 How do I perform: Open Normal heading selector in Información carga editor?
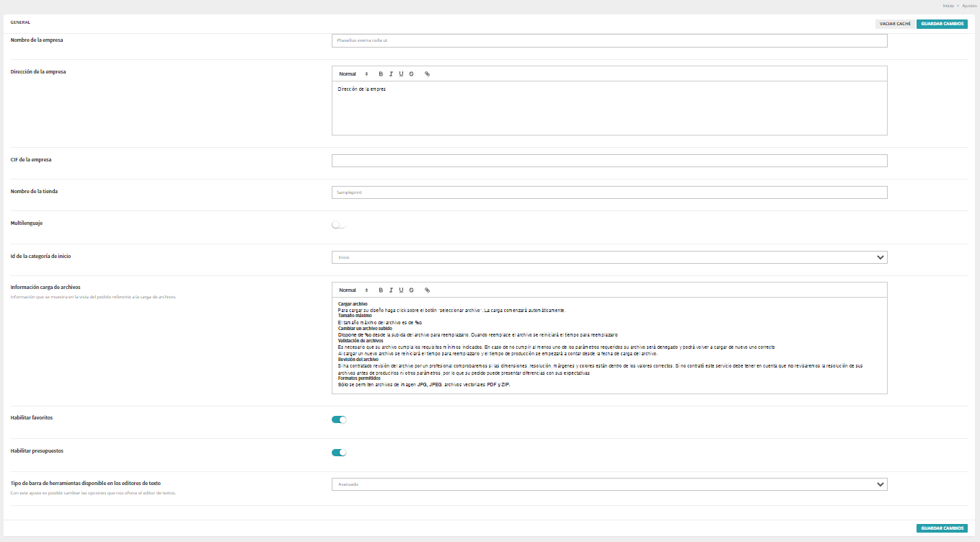pyautogui.click(x=353, y=290)
